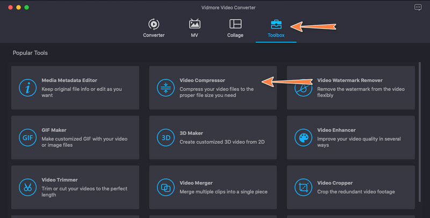This screenshot has height=218, width=430.
Task: Open the Video Compressor tool icon
Action: click(x=165, y=87)
